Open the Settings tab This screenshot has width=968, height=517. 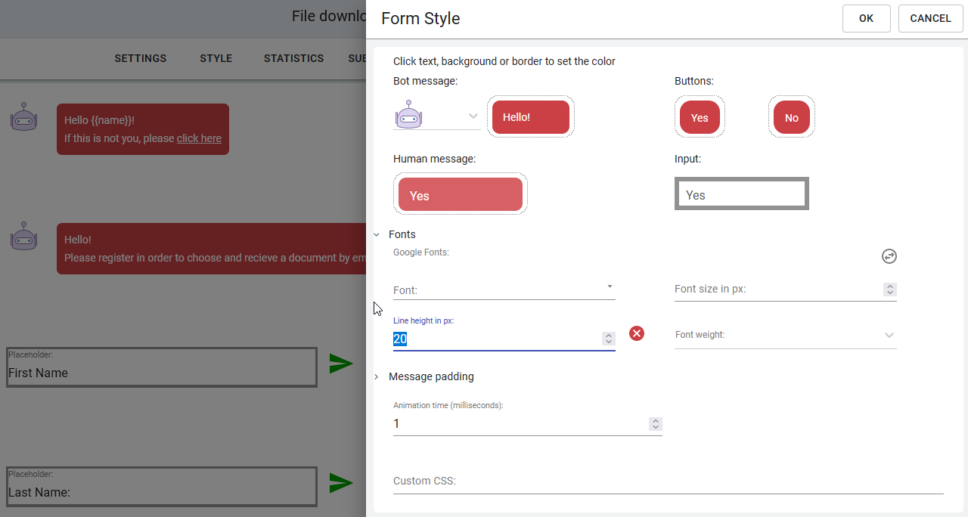(x=140, y=58)
